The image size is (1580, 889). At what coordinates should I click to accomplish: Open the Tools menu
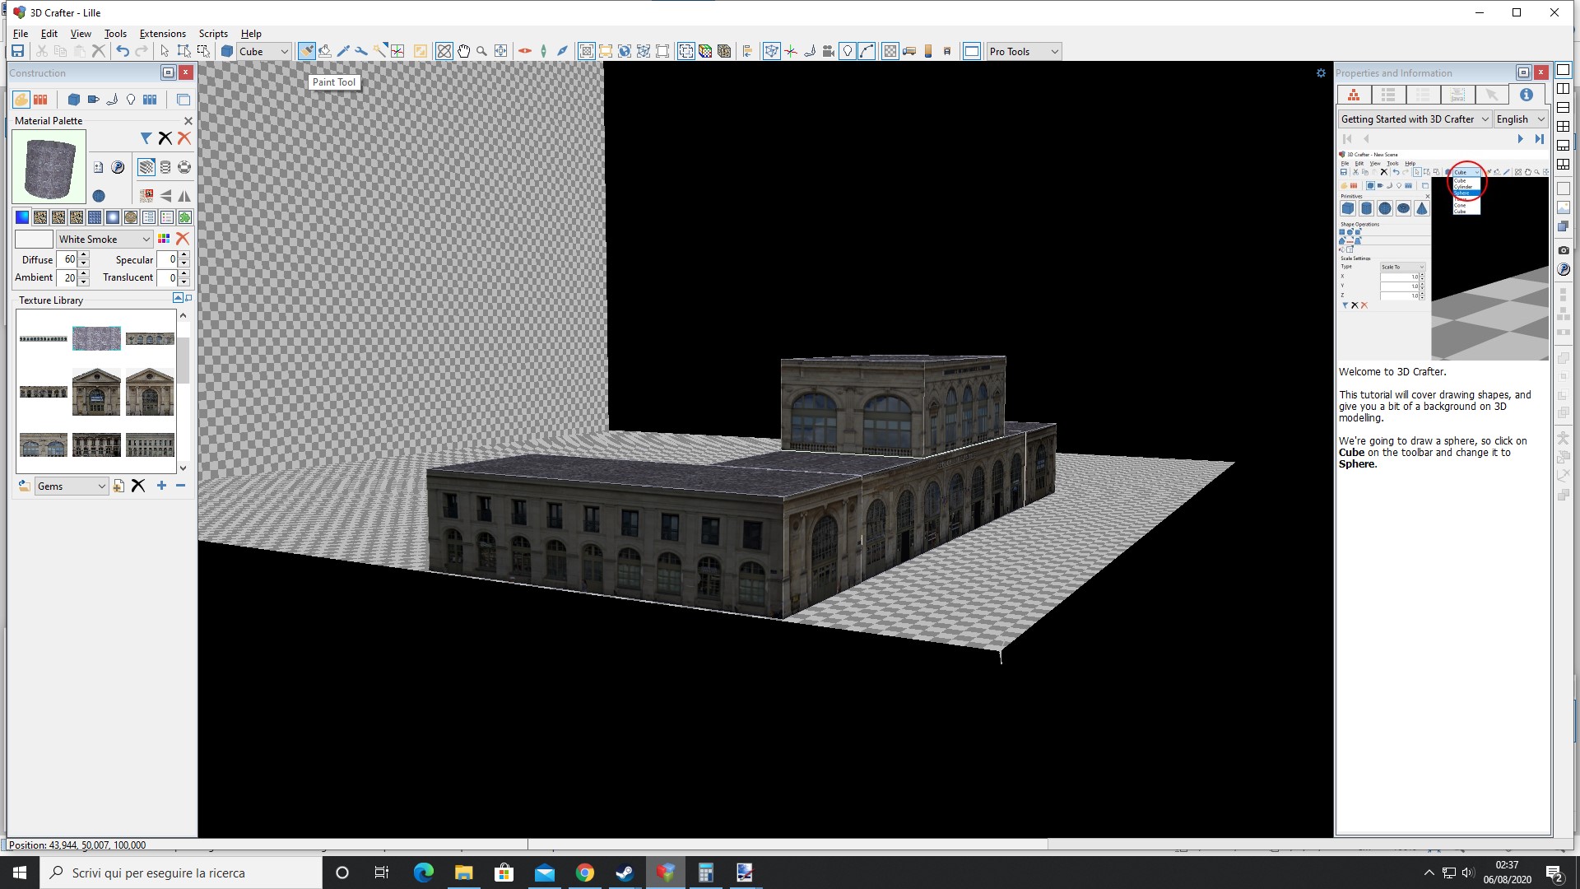pyautogui.click(x=115, y=34)
